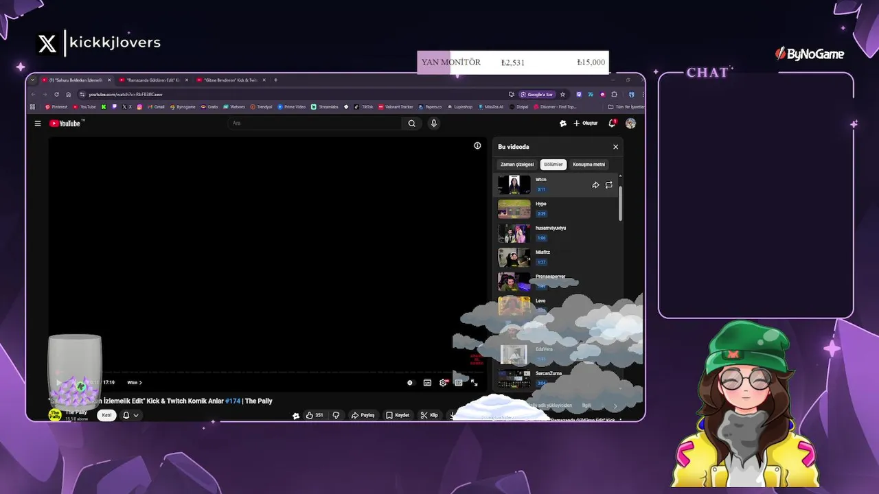Open the Gmail bookmark
The width and height of the screenshot is (879, 494).
click(156, 107)
